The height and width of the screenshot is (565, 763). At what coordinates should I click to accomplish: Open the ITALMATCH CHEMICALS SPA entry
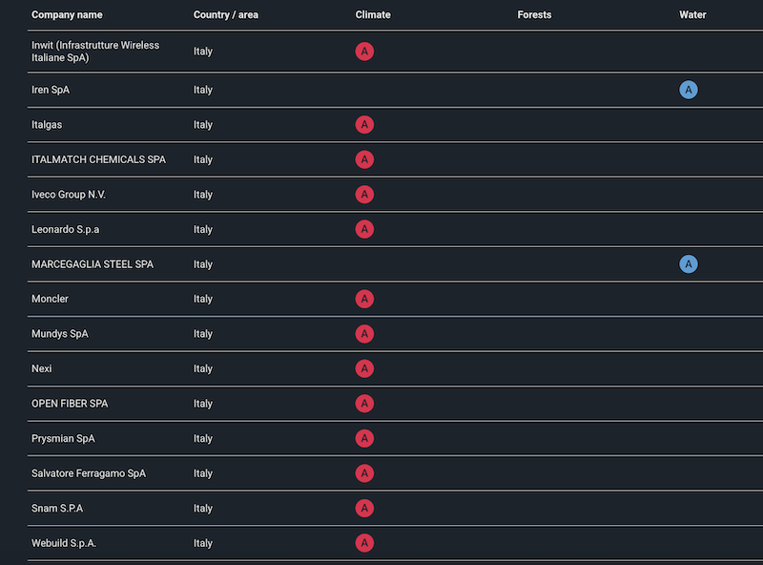(x=98, y=159)
